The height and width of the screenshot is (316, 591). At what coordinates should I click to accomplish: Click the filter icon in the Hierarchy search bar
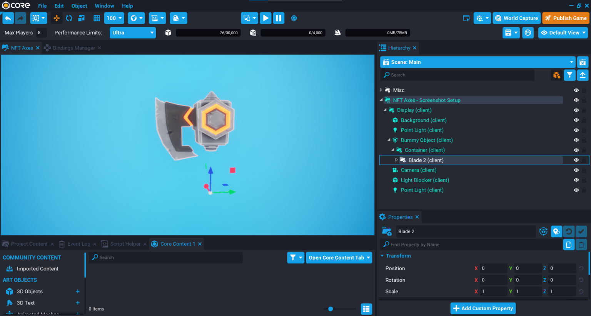point(569,75)
